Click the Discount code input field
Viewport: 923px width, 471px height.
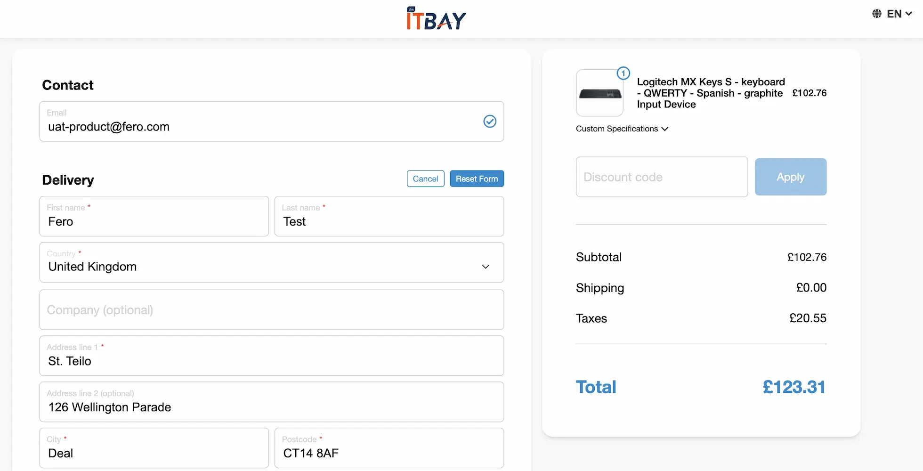[x=661, y=177]
